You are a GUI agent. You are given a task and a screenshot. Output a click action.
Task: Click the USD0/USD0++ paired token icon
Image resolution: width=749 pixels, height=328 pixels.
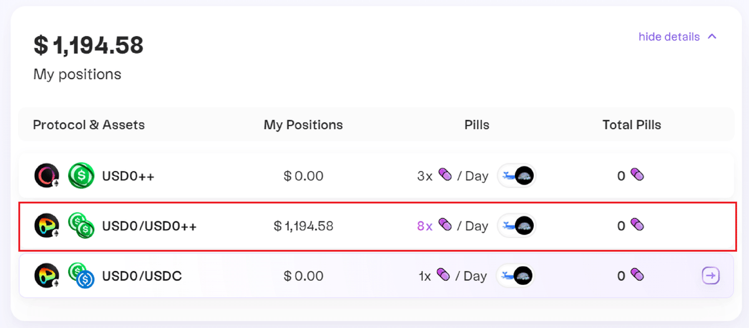[81, 226]
